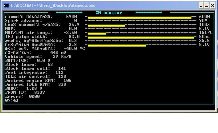Minimize the daewoo.exe console window
Screen dimensions: 218x133
point(201,5)
